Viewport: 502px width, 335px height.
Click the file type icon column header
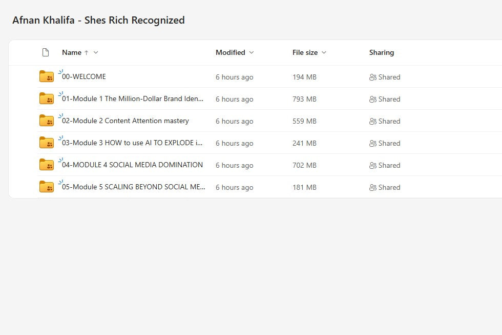tap(46, 52)
